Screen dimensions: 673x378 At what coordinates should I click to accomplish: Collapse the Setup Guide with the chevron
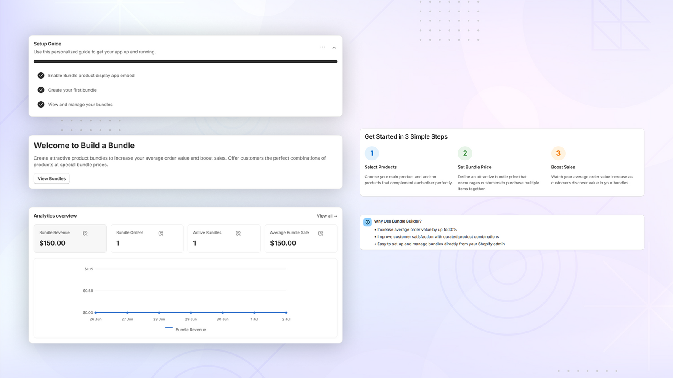pyautogui.click(x=334, y=48)
